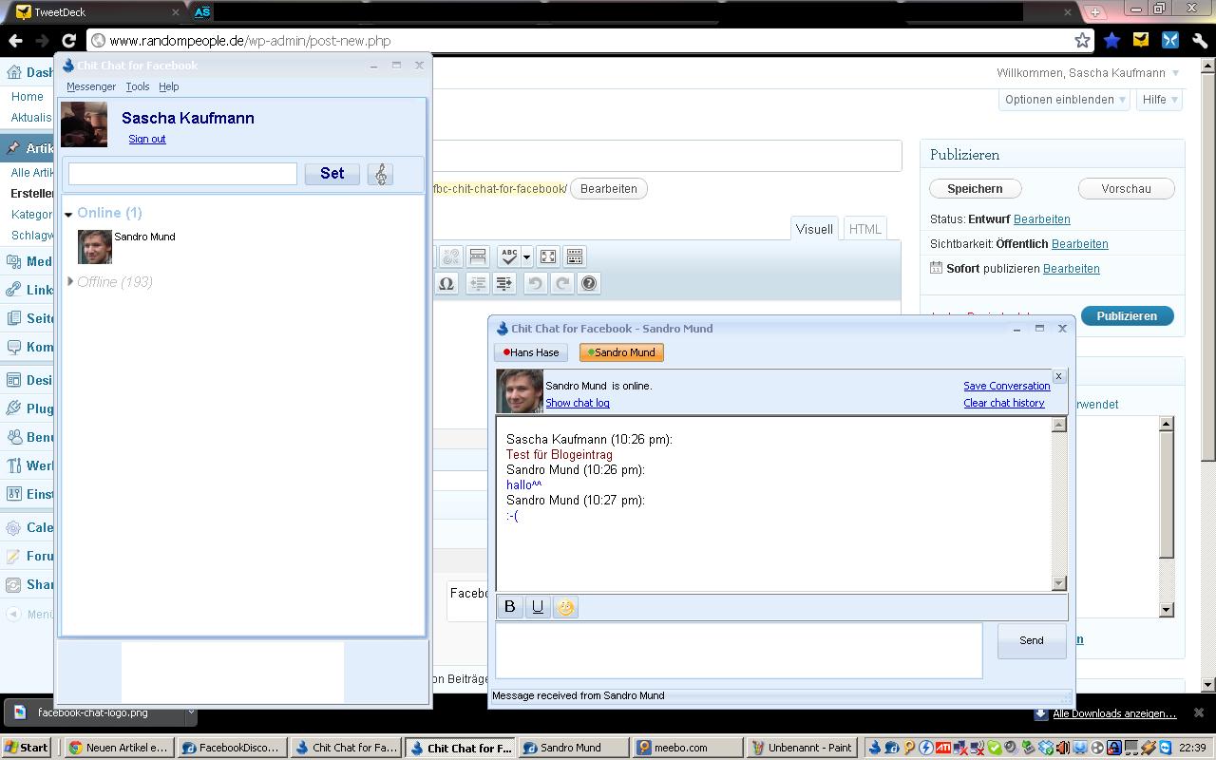This screenshot has width=1216, height=760.
Task: Open facebook-chat-logo.png download menu arrow
Action: [x=190, y=712]
